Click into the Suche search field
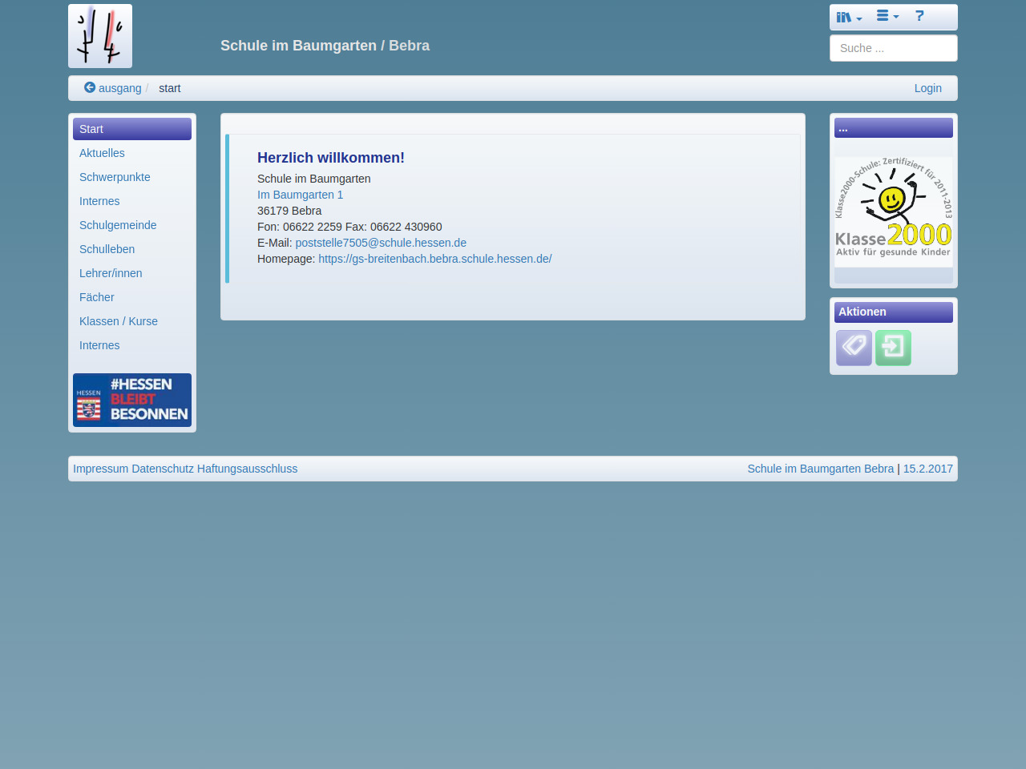The height and width of the screenshot is (769, 1026). point(893,48)
